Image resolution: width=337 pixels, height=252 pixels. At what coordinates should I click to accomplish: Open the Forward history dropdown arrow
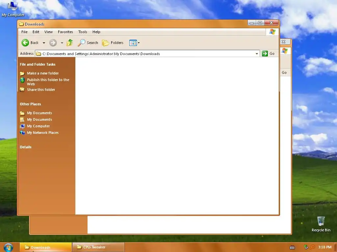pyautogui.click(x=62, y=43)
